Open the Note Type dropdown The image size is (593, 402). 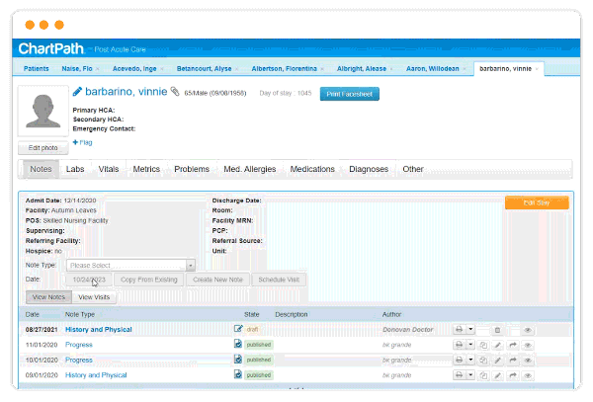coord(130,265)
